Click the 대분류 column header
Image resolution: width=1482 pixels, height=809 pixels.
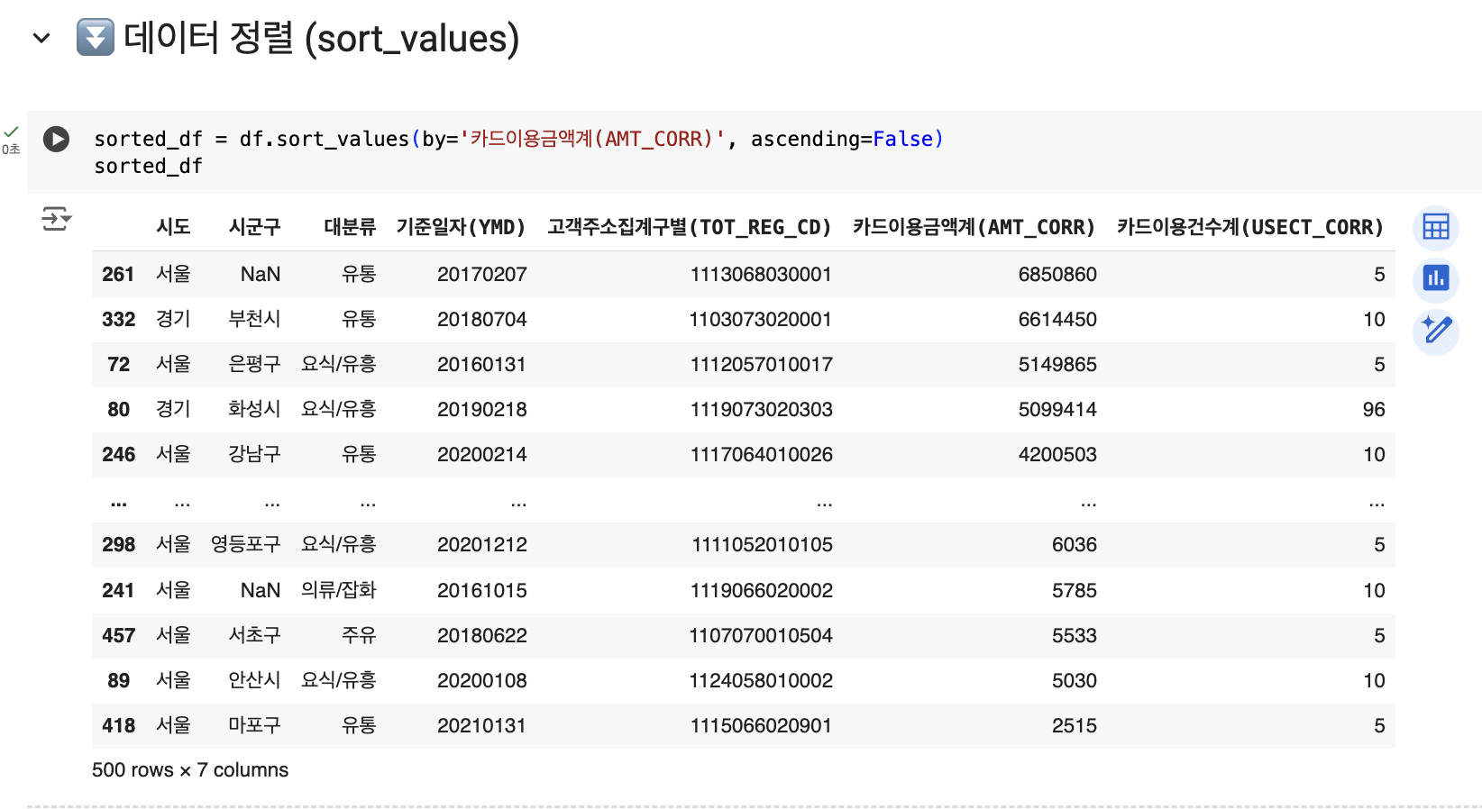350,227
